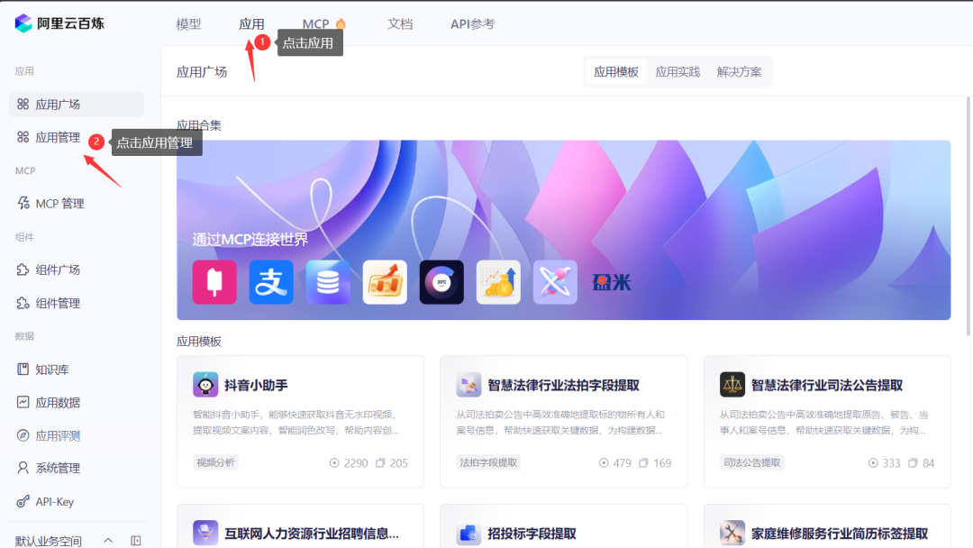Click the 205 copy count on 抖音小助手

coord(392,463)
